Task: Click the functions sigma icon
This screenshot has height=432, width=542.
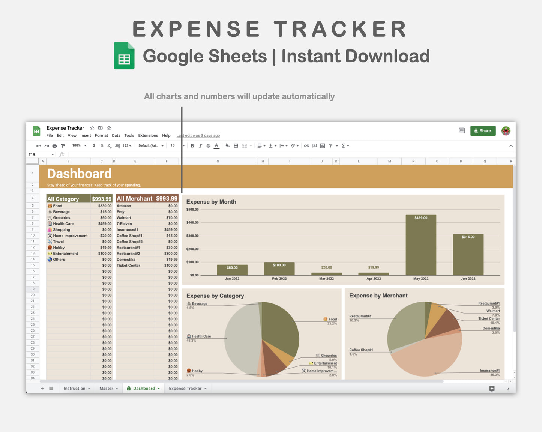Action: (344, 145)
